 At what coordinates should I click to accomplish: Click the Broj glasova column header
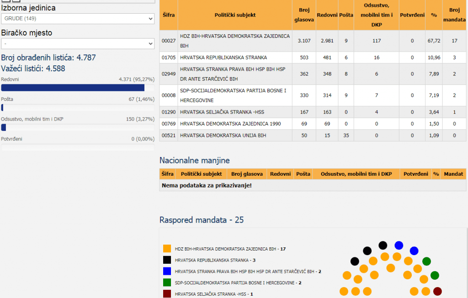click(x=303, y=15)
